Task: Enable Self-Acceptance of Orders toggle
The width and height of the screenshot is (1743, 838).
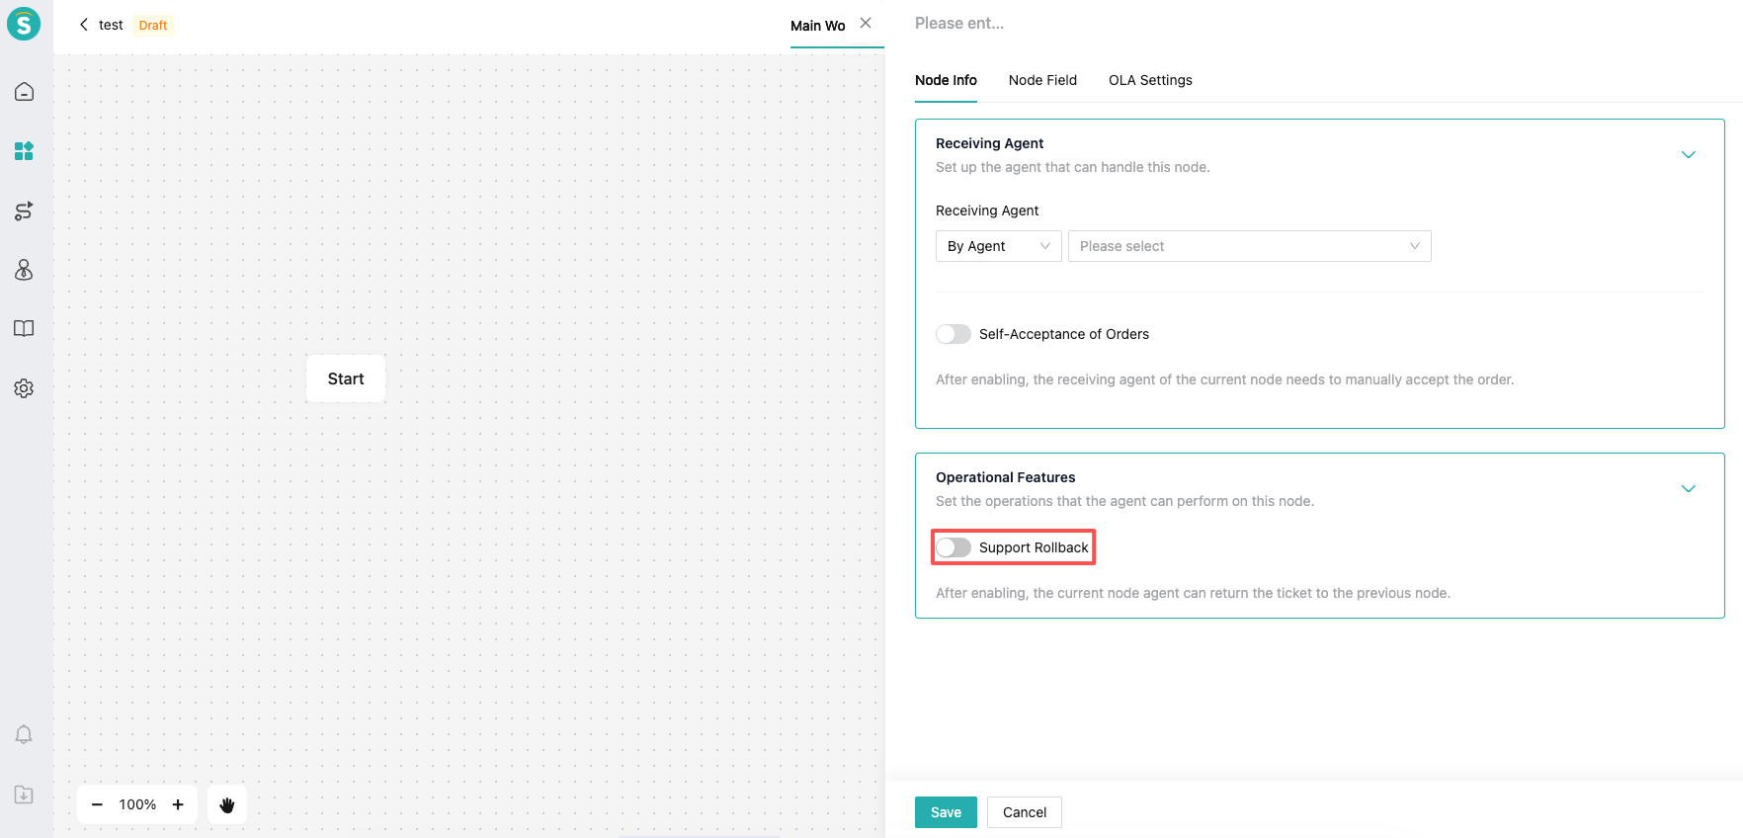Action: [954, 334]
